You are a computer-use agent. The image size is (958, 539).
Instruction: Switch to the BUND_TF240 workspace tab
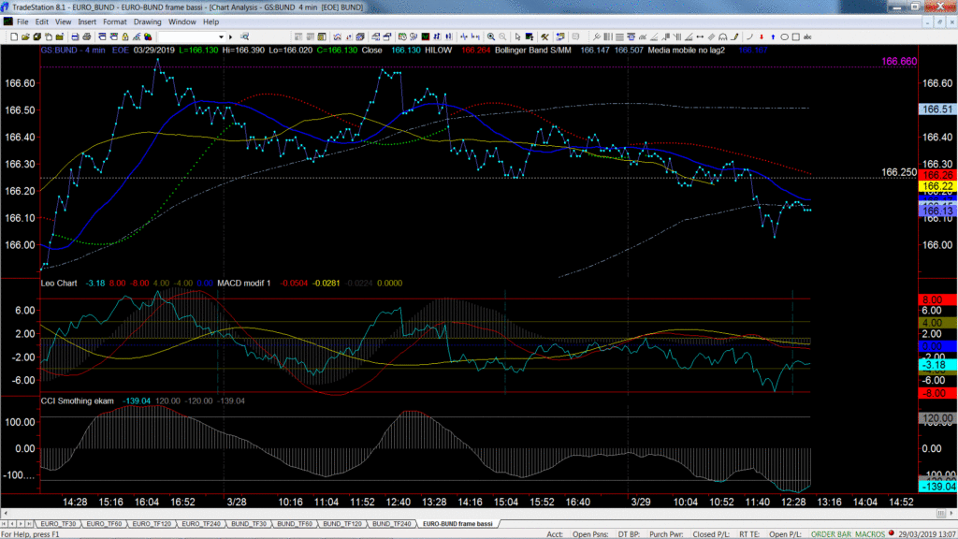(x=392, y=524)
